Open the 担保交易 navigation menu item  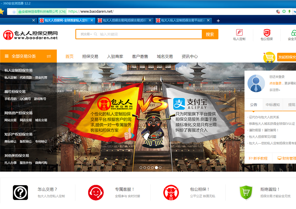pyautogui.click(x=90, y=57)
